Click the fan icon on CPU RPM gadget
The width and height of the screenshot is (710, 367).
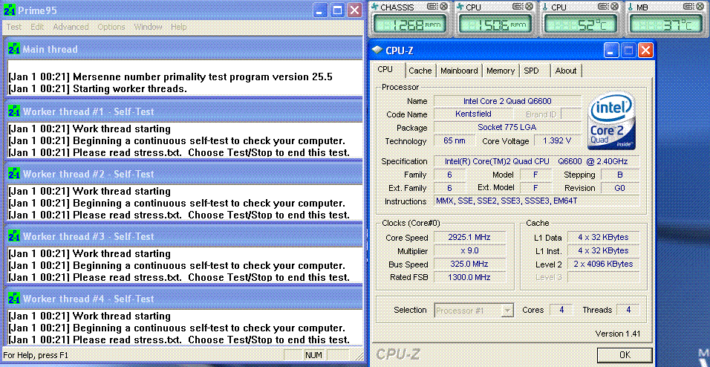click(x=460, y=7)
